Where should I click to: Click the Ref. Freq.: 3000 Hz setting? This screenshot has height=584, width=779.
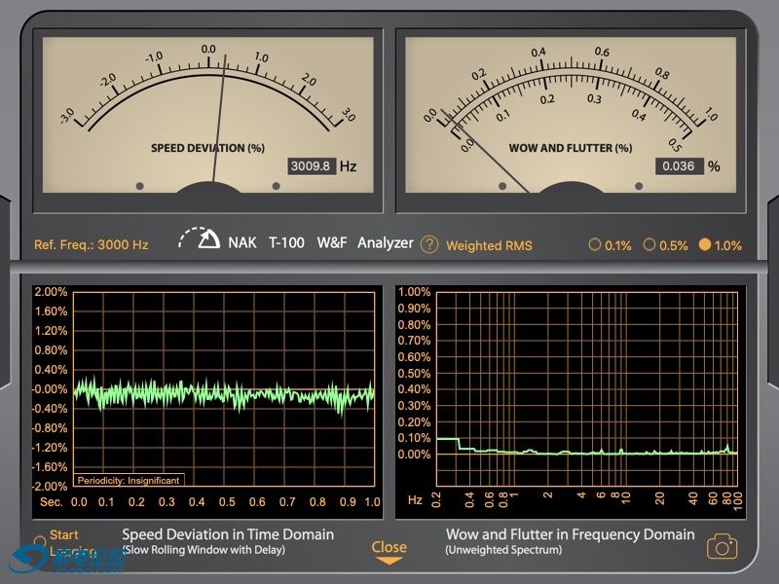pyautogui.click(x=91, y=244)
